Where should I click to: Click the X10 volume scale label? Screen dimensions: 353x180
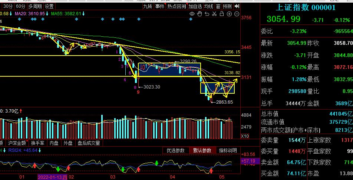[x=245, y=136]
